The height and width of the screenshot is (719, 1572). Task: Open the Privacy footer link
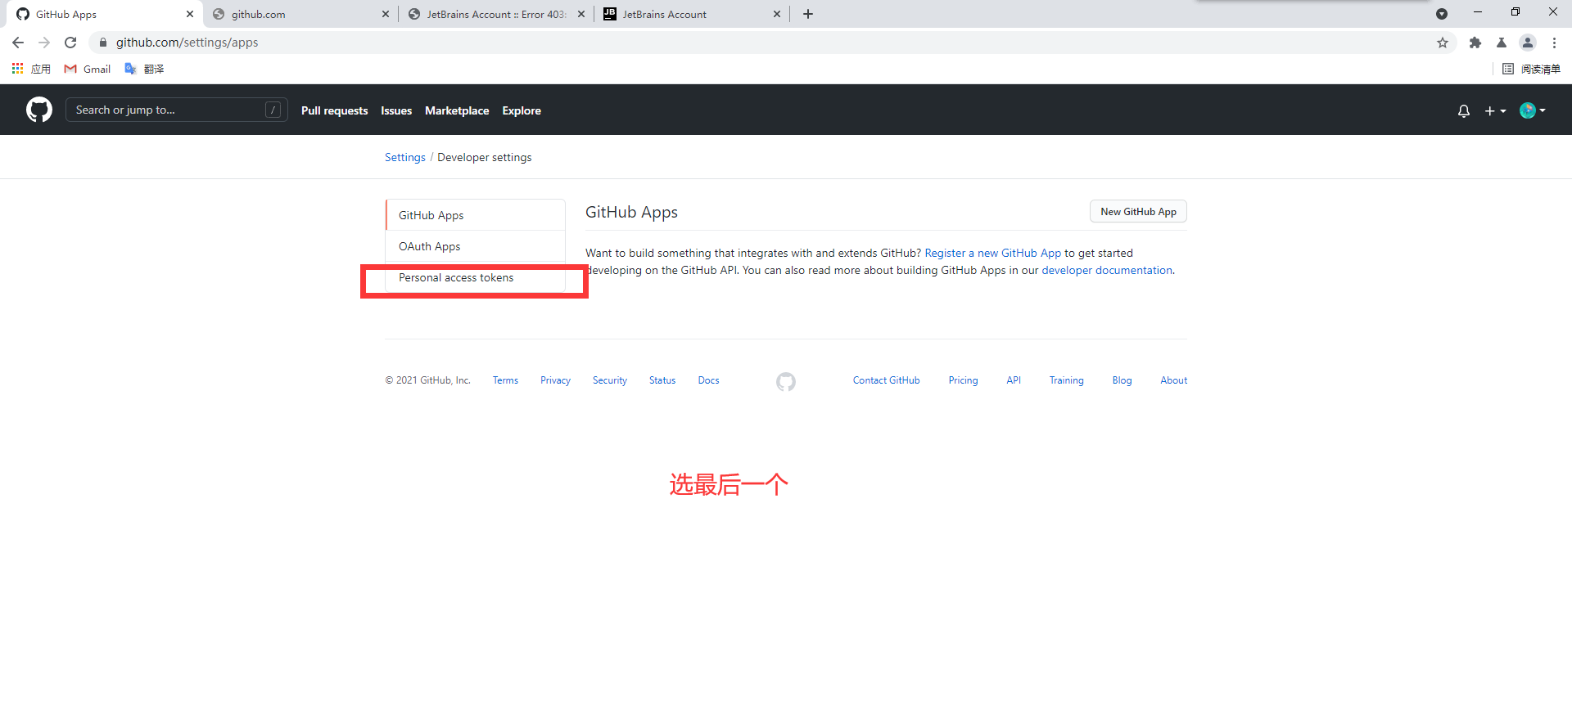click(x=555, y=380)
